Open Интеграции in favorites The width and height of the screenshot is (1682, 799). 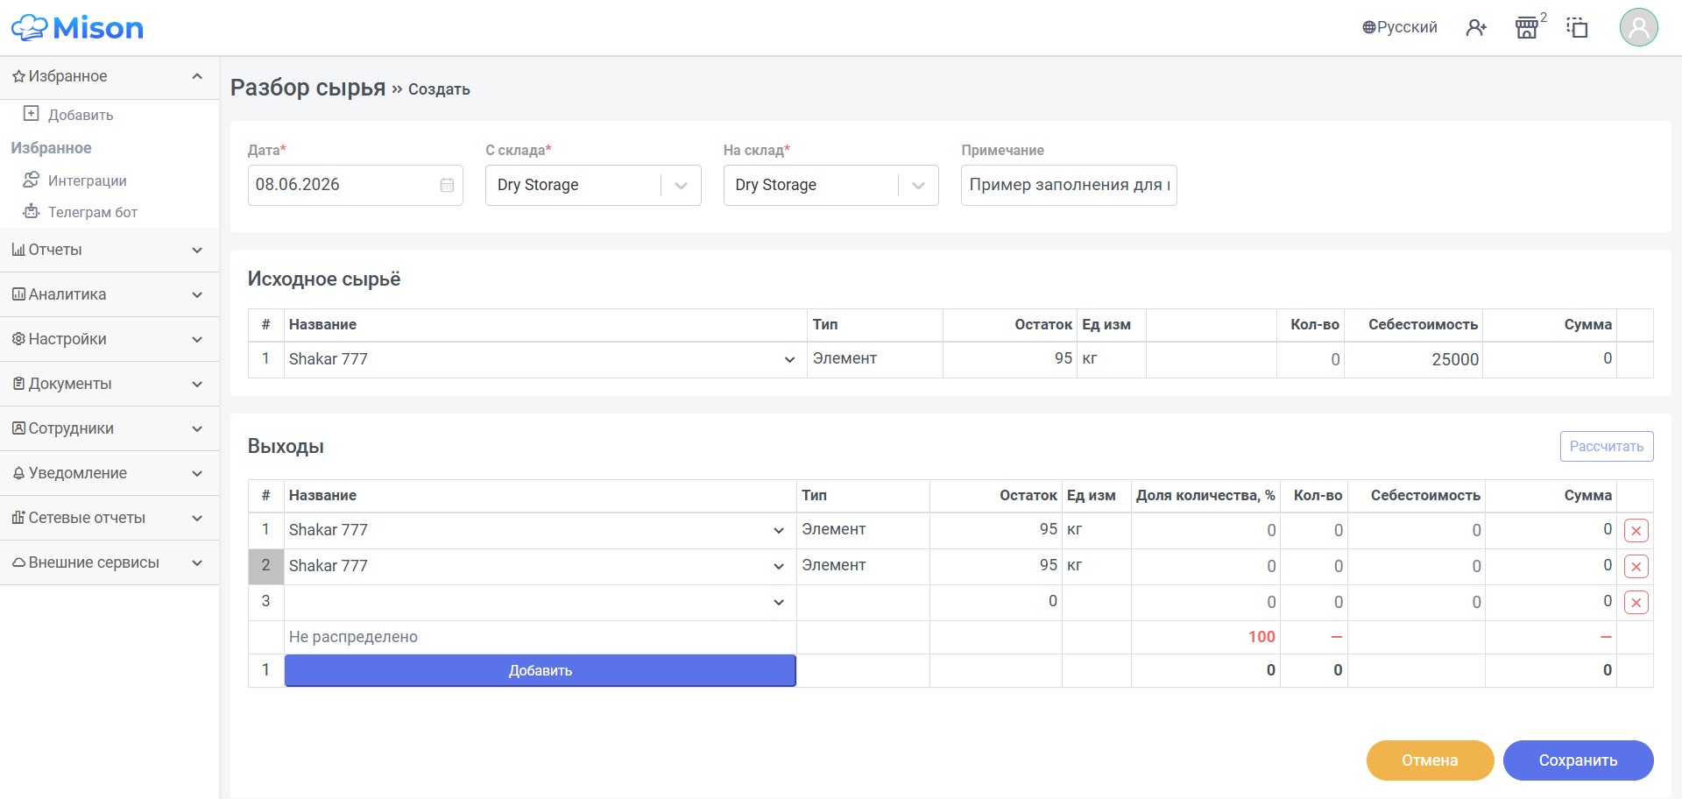(x=87, y=180)
